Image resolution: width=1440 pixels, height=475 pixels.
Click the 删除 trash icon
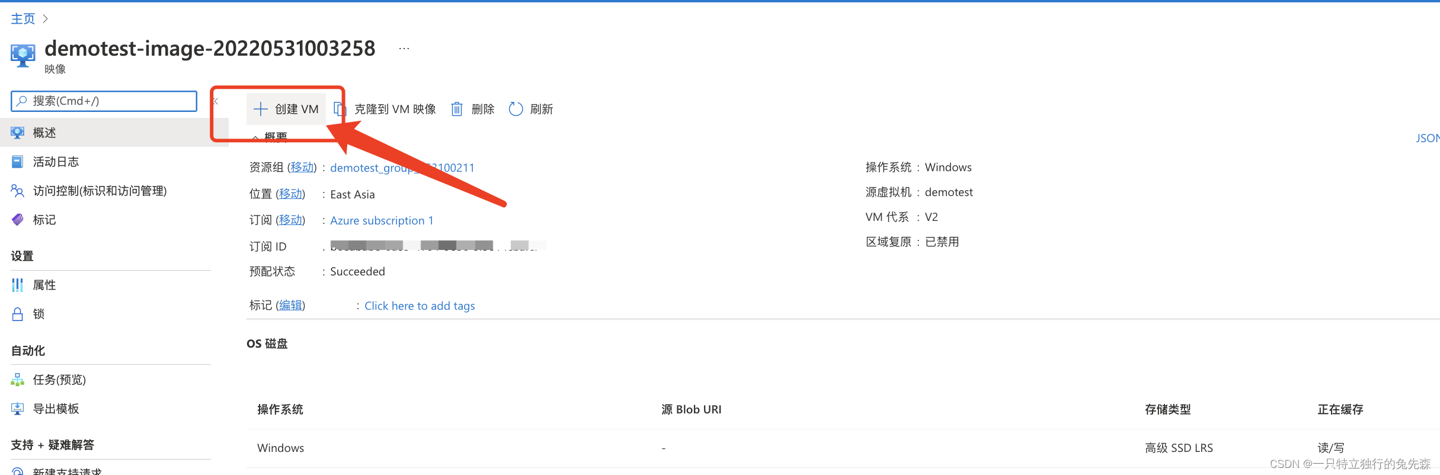point(457,109)
